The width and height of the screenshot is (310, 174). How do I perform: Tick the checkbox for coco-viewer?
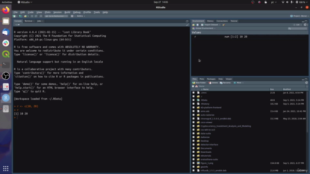194,122
